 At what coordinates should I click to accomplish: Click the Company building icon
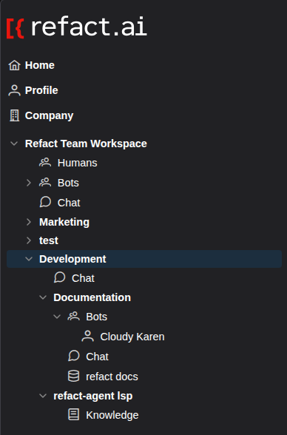(14, 115)
